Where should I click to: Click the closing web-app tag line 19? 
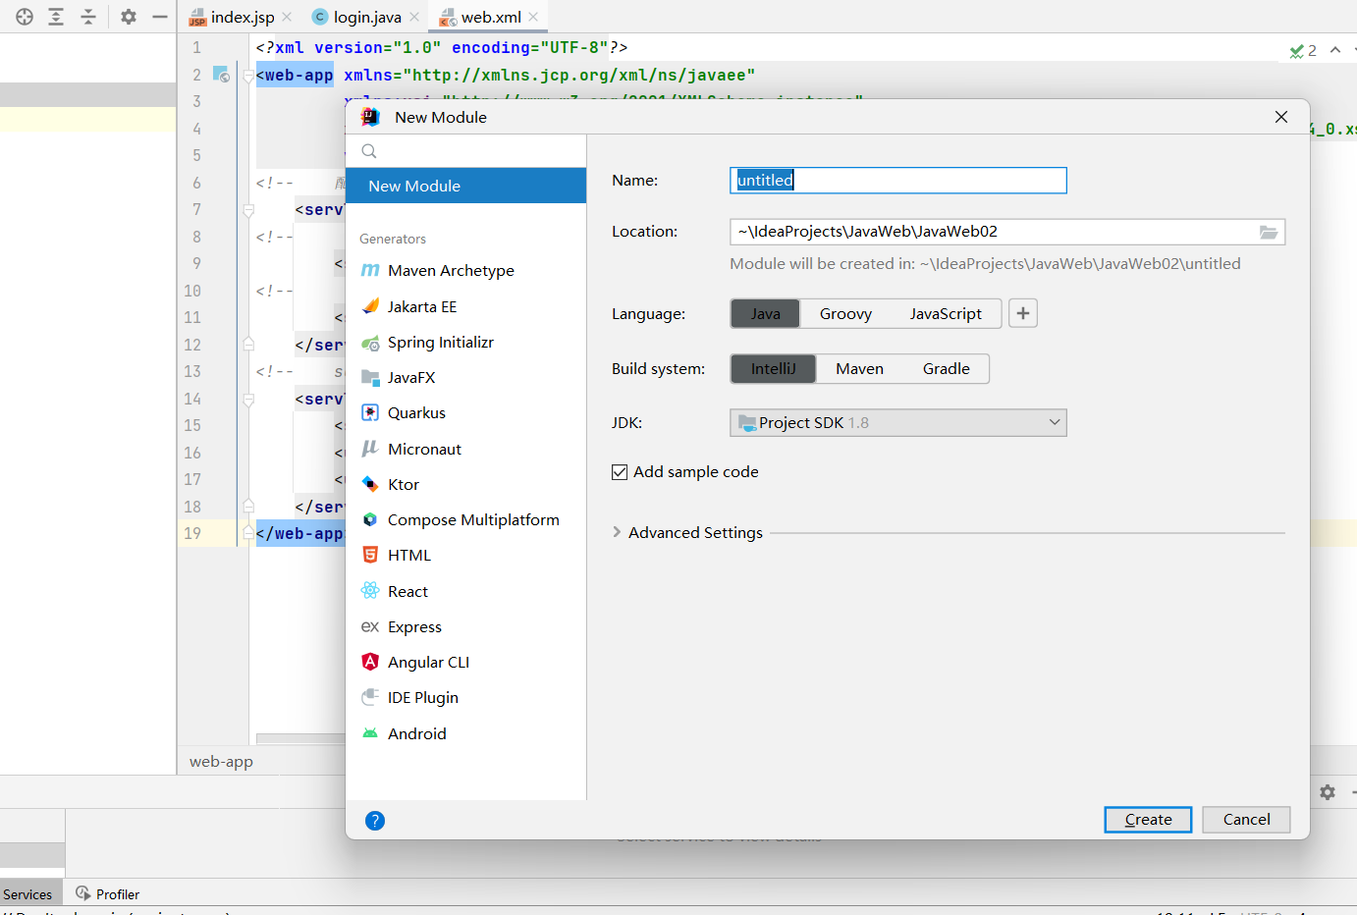(299, 533)
